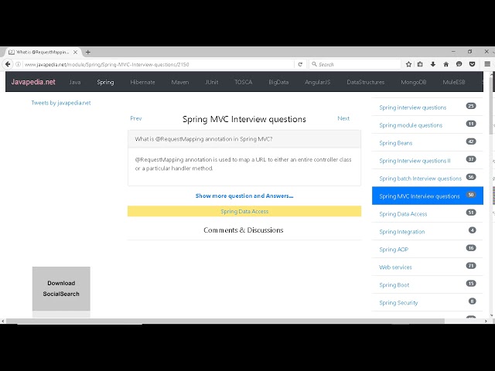Show site info icon beside the URL

(19, 64)
